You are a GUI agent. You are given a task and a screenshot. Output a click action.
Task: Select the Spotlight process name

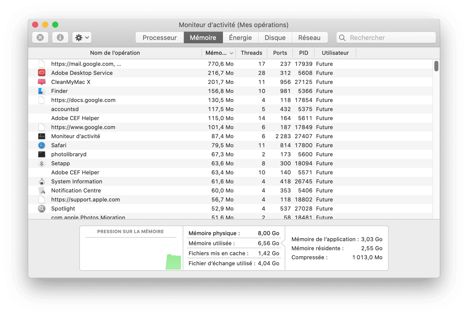coord(64,209)
